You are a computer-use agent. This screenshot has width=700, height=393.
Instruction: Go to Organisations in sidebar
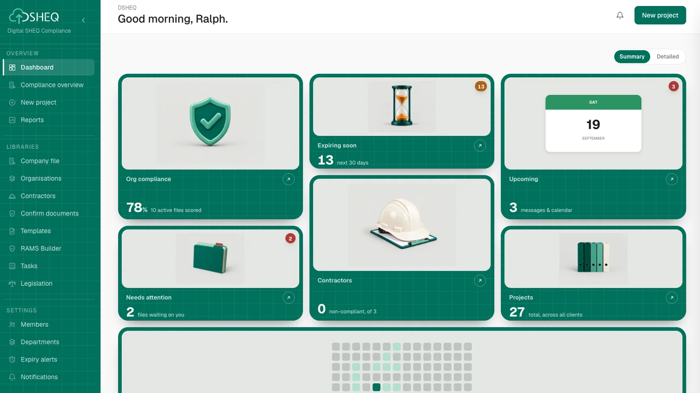point(49,178)
